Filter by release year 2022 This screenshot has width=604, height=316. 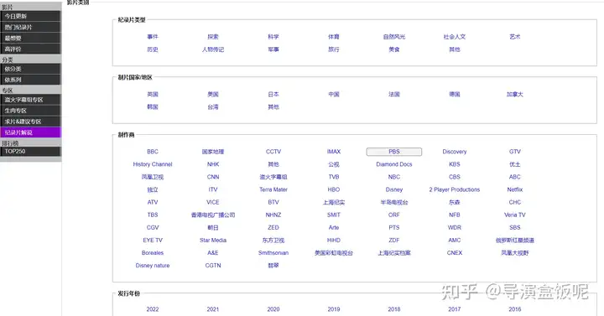click(x=153, y=309)
